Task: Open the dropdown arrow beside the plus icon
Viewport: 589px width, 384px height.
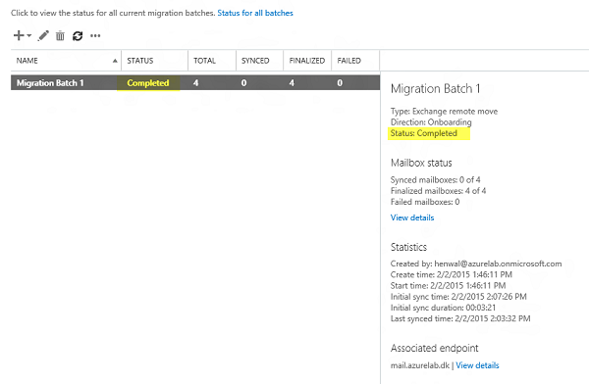Action: pyautogui.click(x=28, y=36)
